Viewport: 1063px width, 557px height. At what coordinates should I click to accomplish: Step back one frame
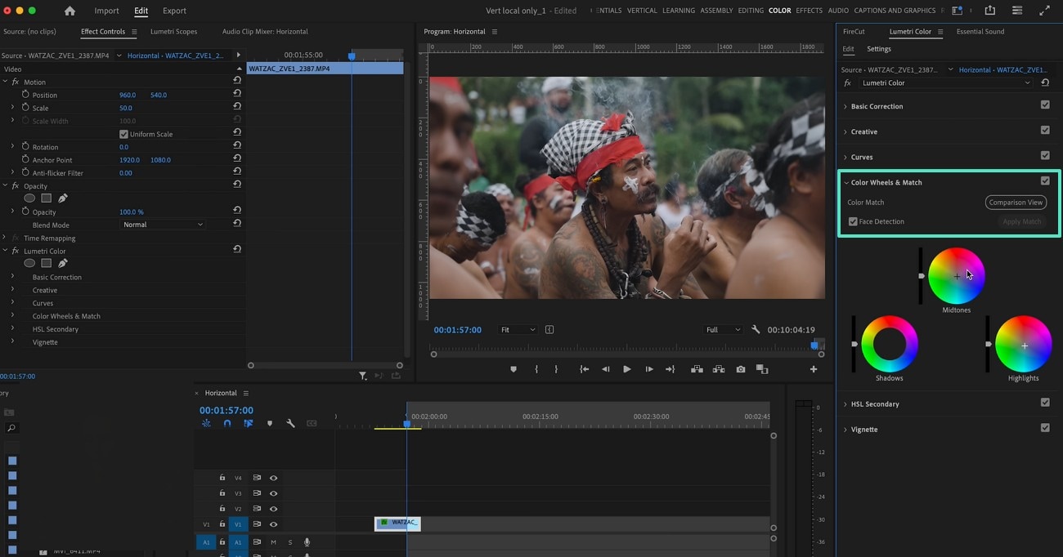click(x=605, y=369)
